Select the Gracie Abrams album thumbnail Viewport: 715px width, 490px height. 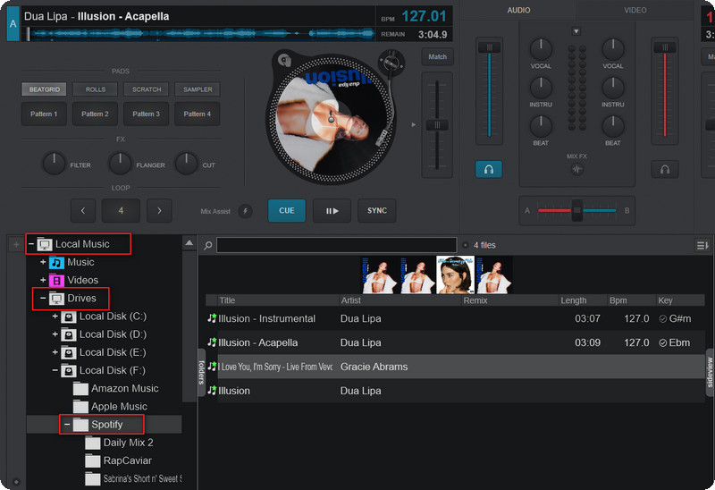455,275
